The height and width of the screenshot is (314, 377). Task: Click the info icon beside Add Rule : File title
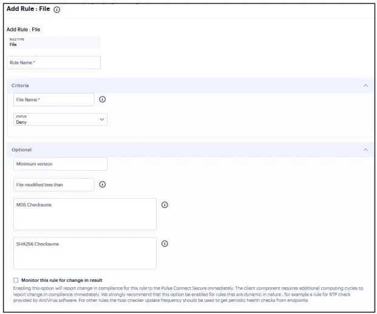point(56,10)
